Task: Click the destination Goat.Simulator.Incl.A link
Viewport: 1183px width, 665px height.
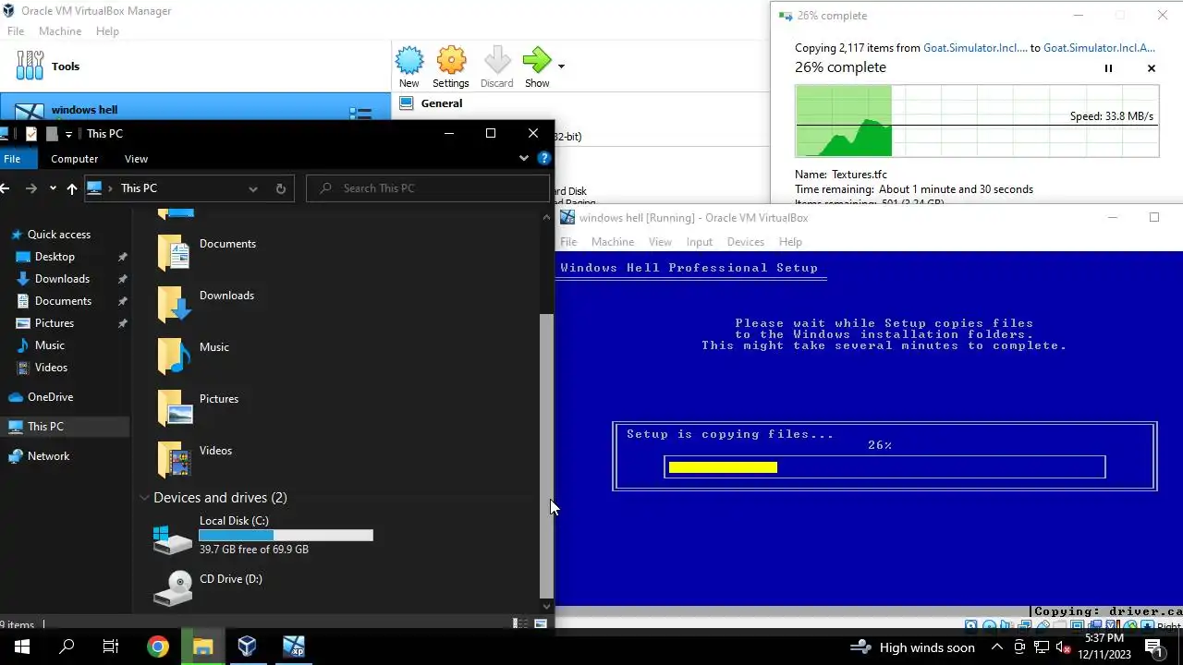Action: (x=1099, y=48)
